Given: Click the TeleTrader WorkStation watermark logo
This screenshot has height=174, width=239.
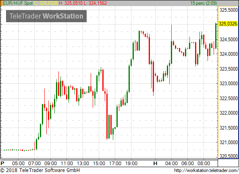Looking at the screenshot, I should pos(46,16).
